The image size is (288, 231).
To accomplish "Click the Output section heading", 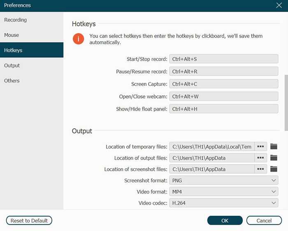I will [x=82, y=131].
